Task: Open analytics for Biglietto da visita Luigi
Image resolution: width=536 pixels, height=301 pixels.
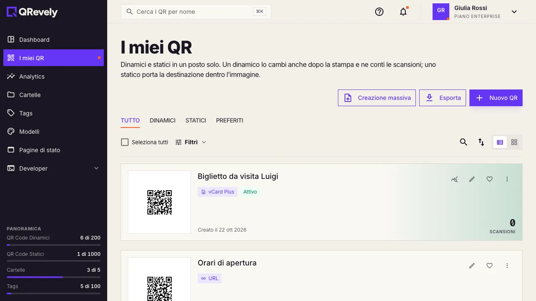Action: coord(454,179)
